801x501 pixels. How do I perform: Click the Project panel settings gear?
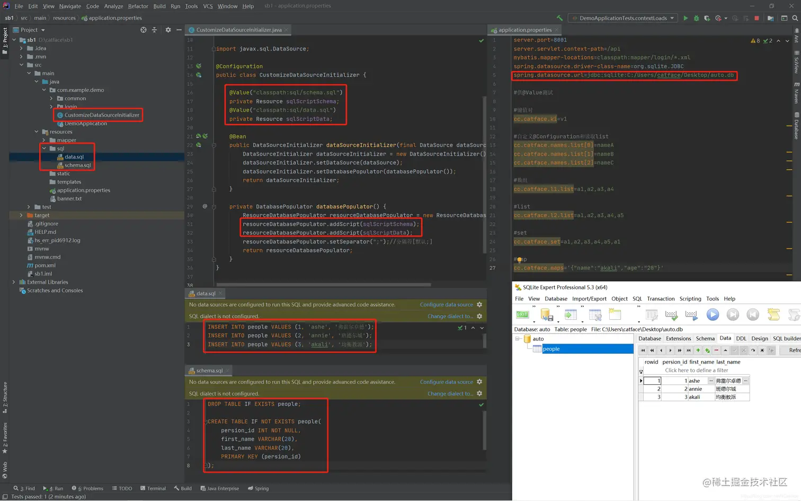(168, 30)
